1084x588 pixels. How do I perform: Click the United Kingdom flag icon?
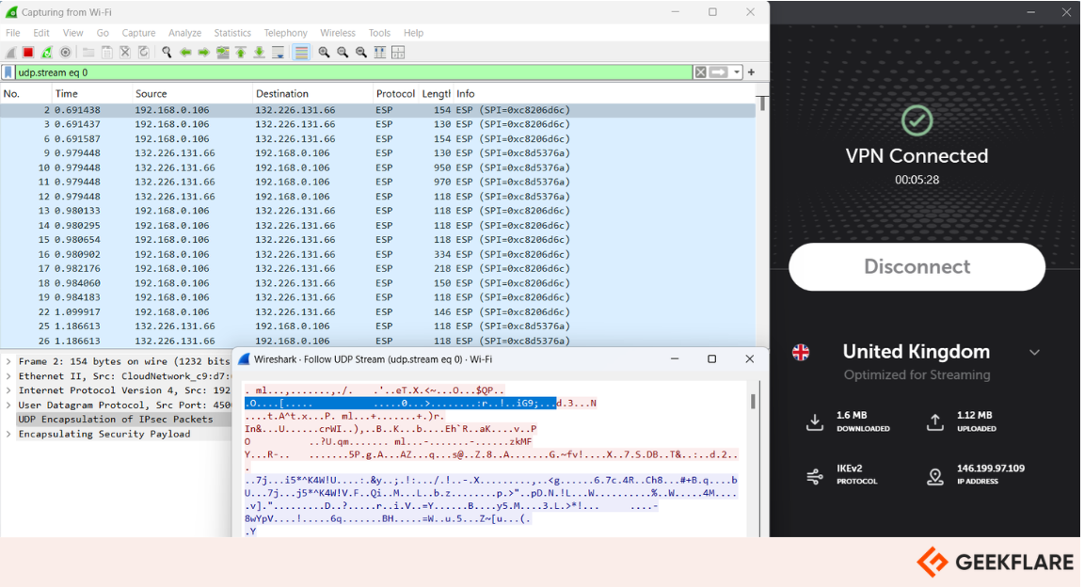[x=801, y=352]
